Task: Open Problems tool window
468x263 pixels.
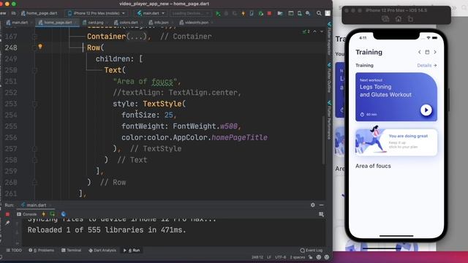Action: [x=41, y=250]
